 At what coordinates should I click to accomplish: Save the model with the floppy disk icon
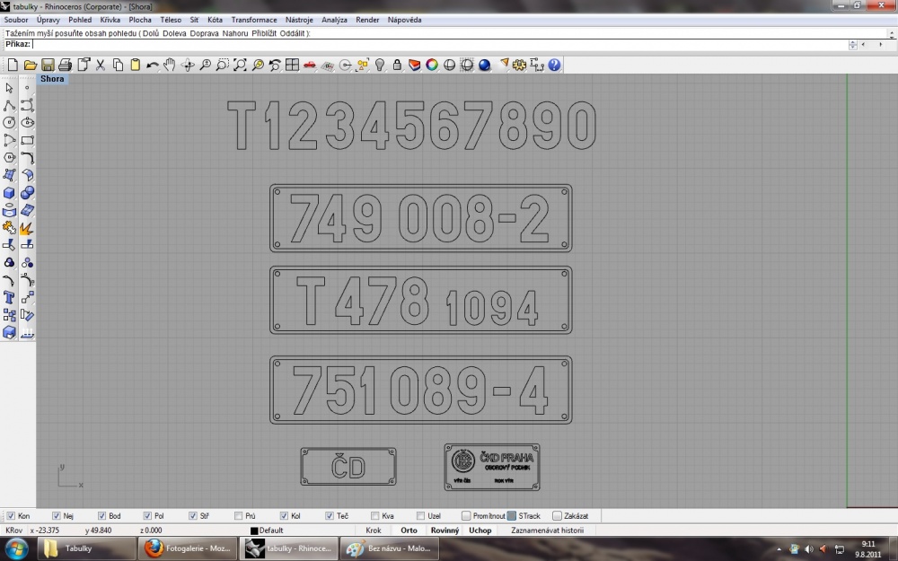48,65
